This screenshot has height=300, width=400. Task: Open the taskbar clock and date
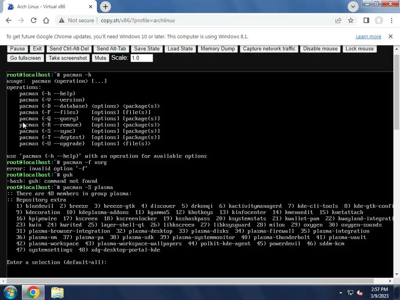[x=379, y=293]
